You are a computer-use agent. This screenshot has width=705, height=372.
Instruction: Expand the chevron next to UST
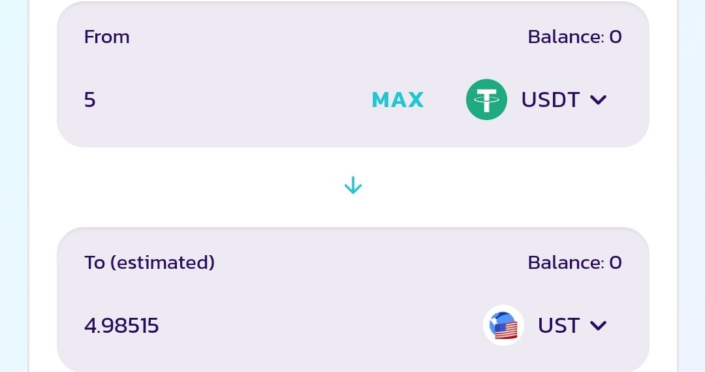click(598, 326)
